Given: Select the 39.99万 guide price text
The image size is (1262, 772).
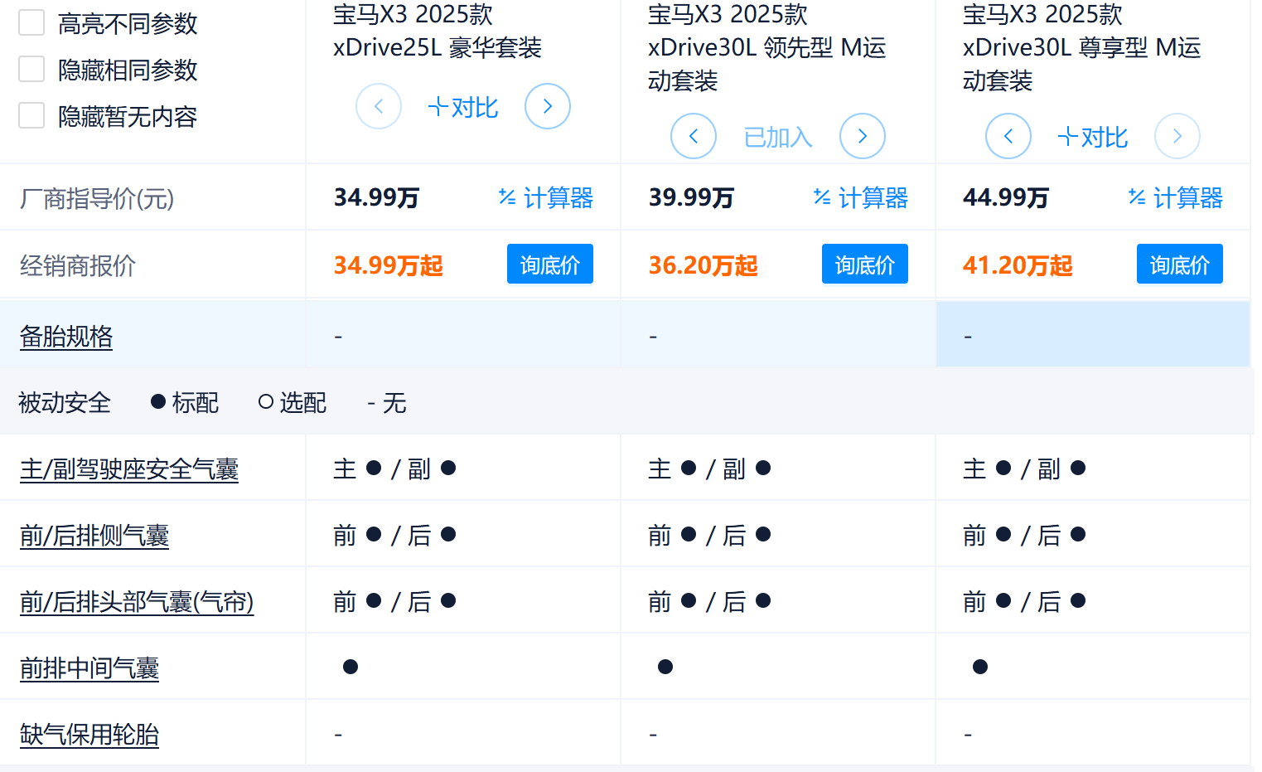Looking at the screenshot, I should (692, 197).
